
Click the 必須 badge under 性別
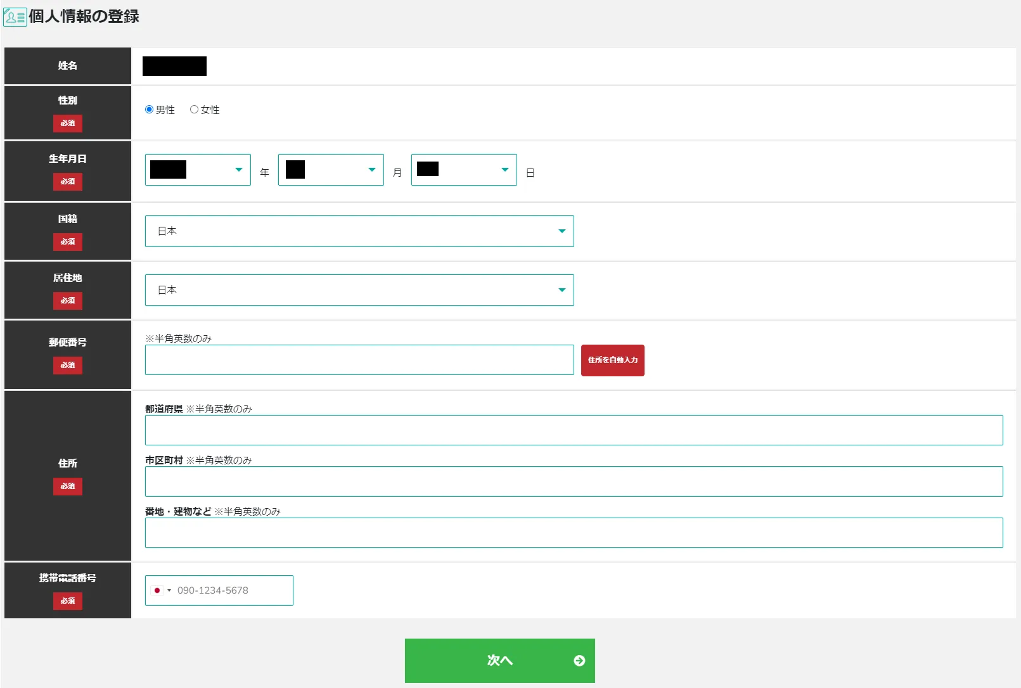(68, 124)
